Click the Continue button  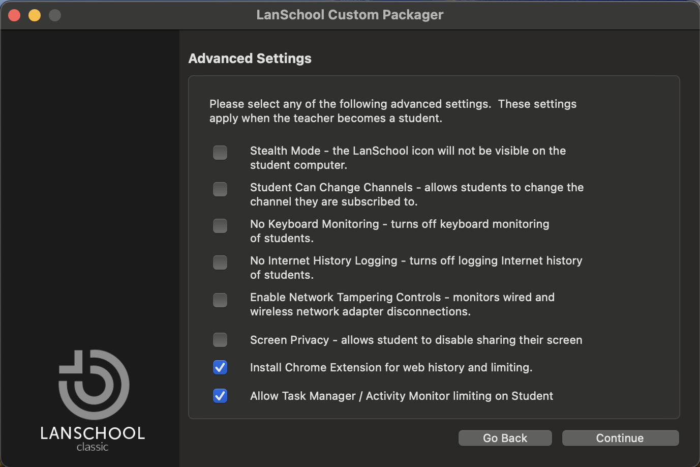620,438
